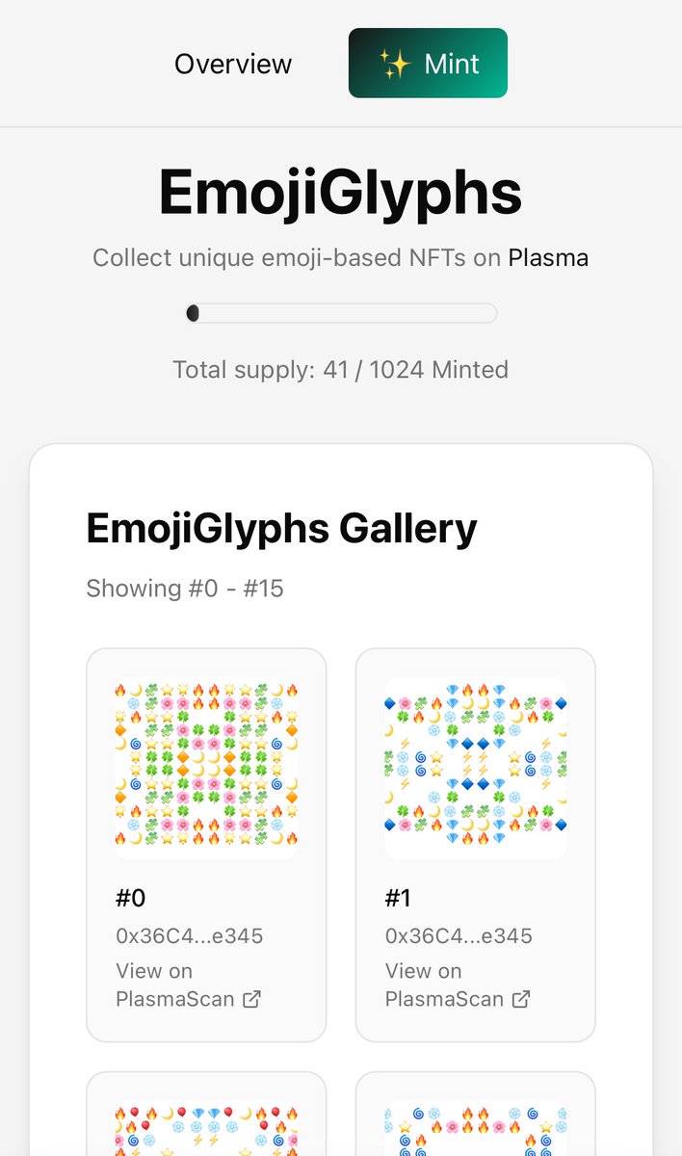
Task: Click the mint progress bar
Action: tap(341, 313)
